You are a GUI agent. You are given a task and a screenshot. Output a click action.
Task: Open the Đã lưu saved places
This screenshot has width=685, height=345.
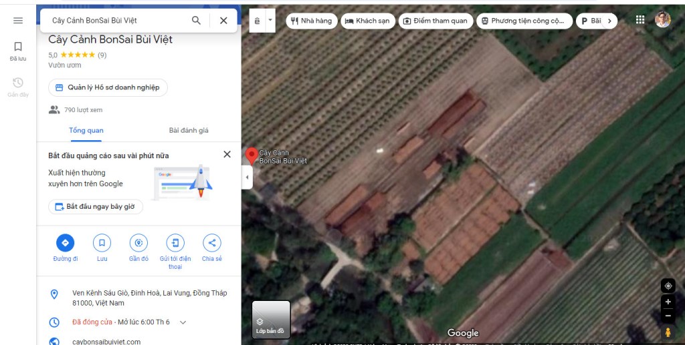pos(18,51)
